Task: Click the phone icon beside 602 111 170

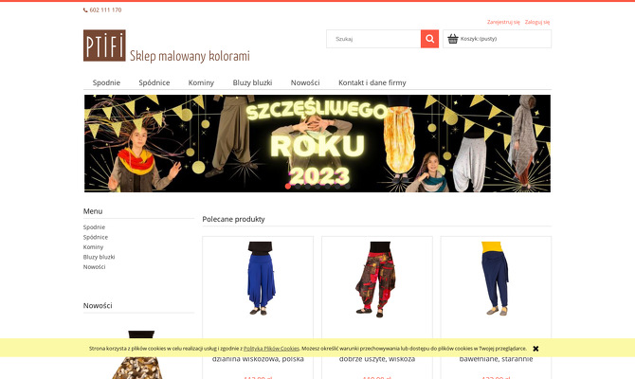Action: [85, 10]
